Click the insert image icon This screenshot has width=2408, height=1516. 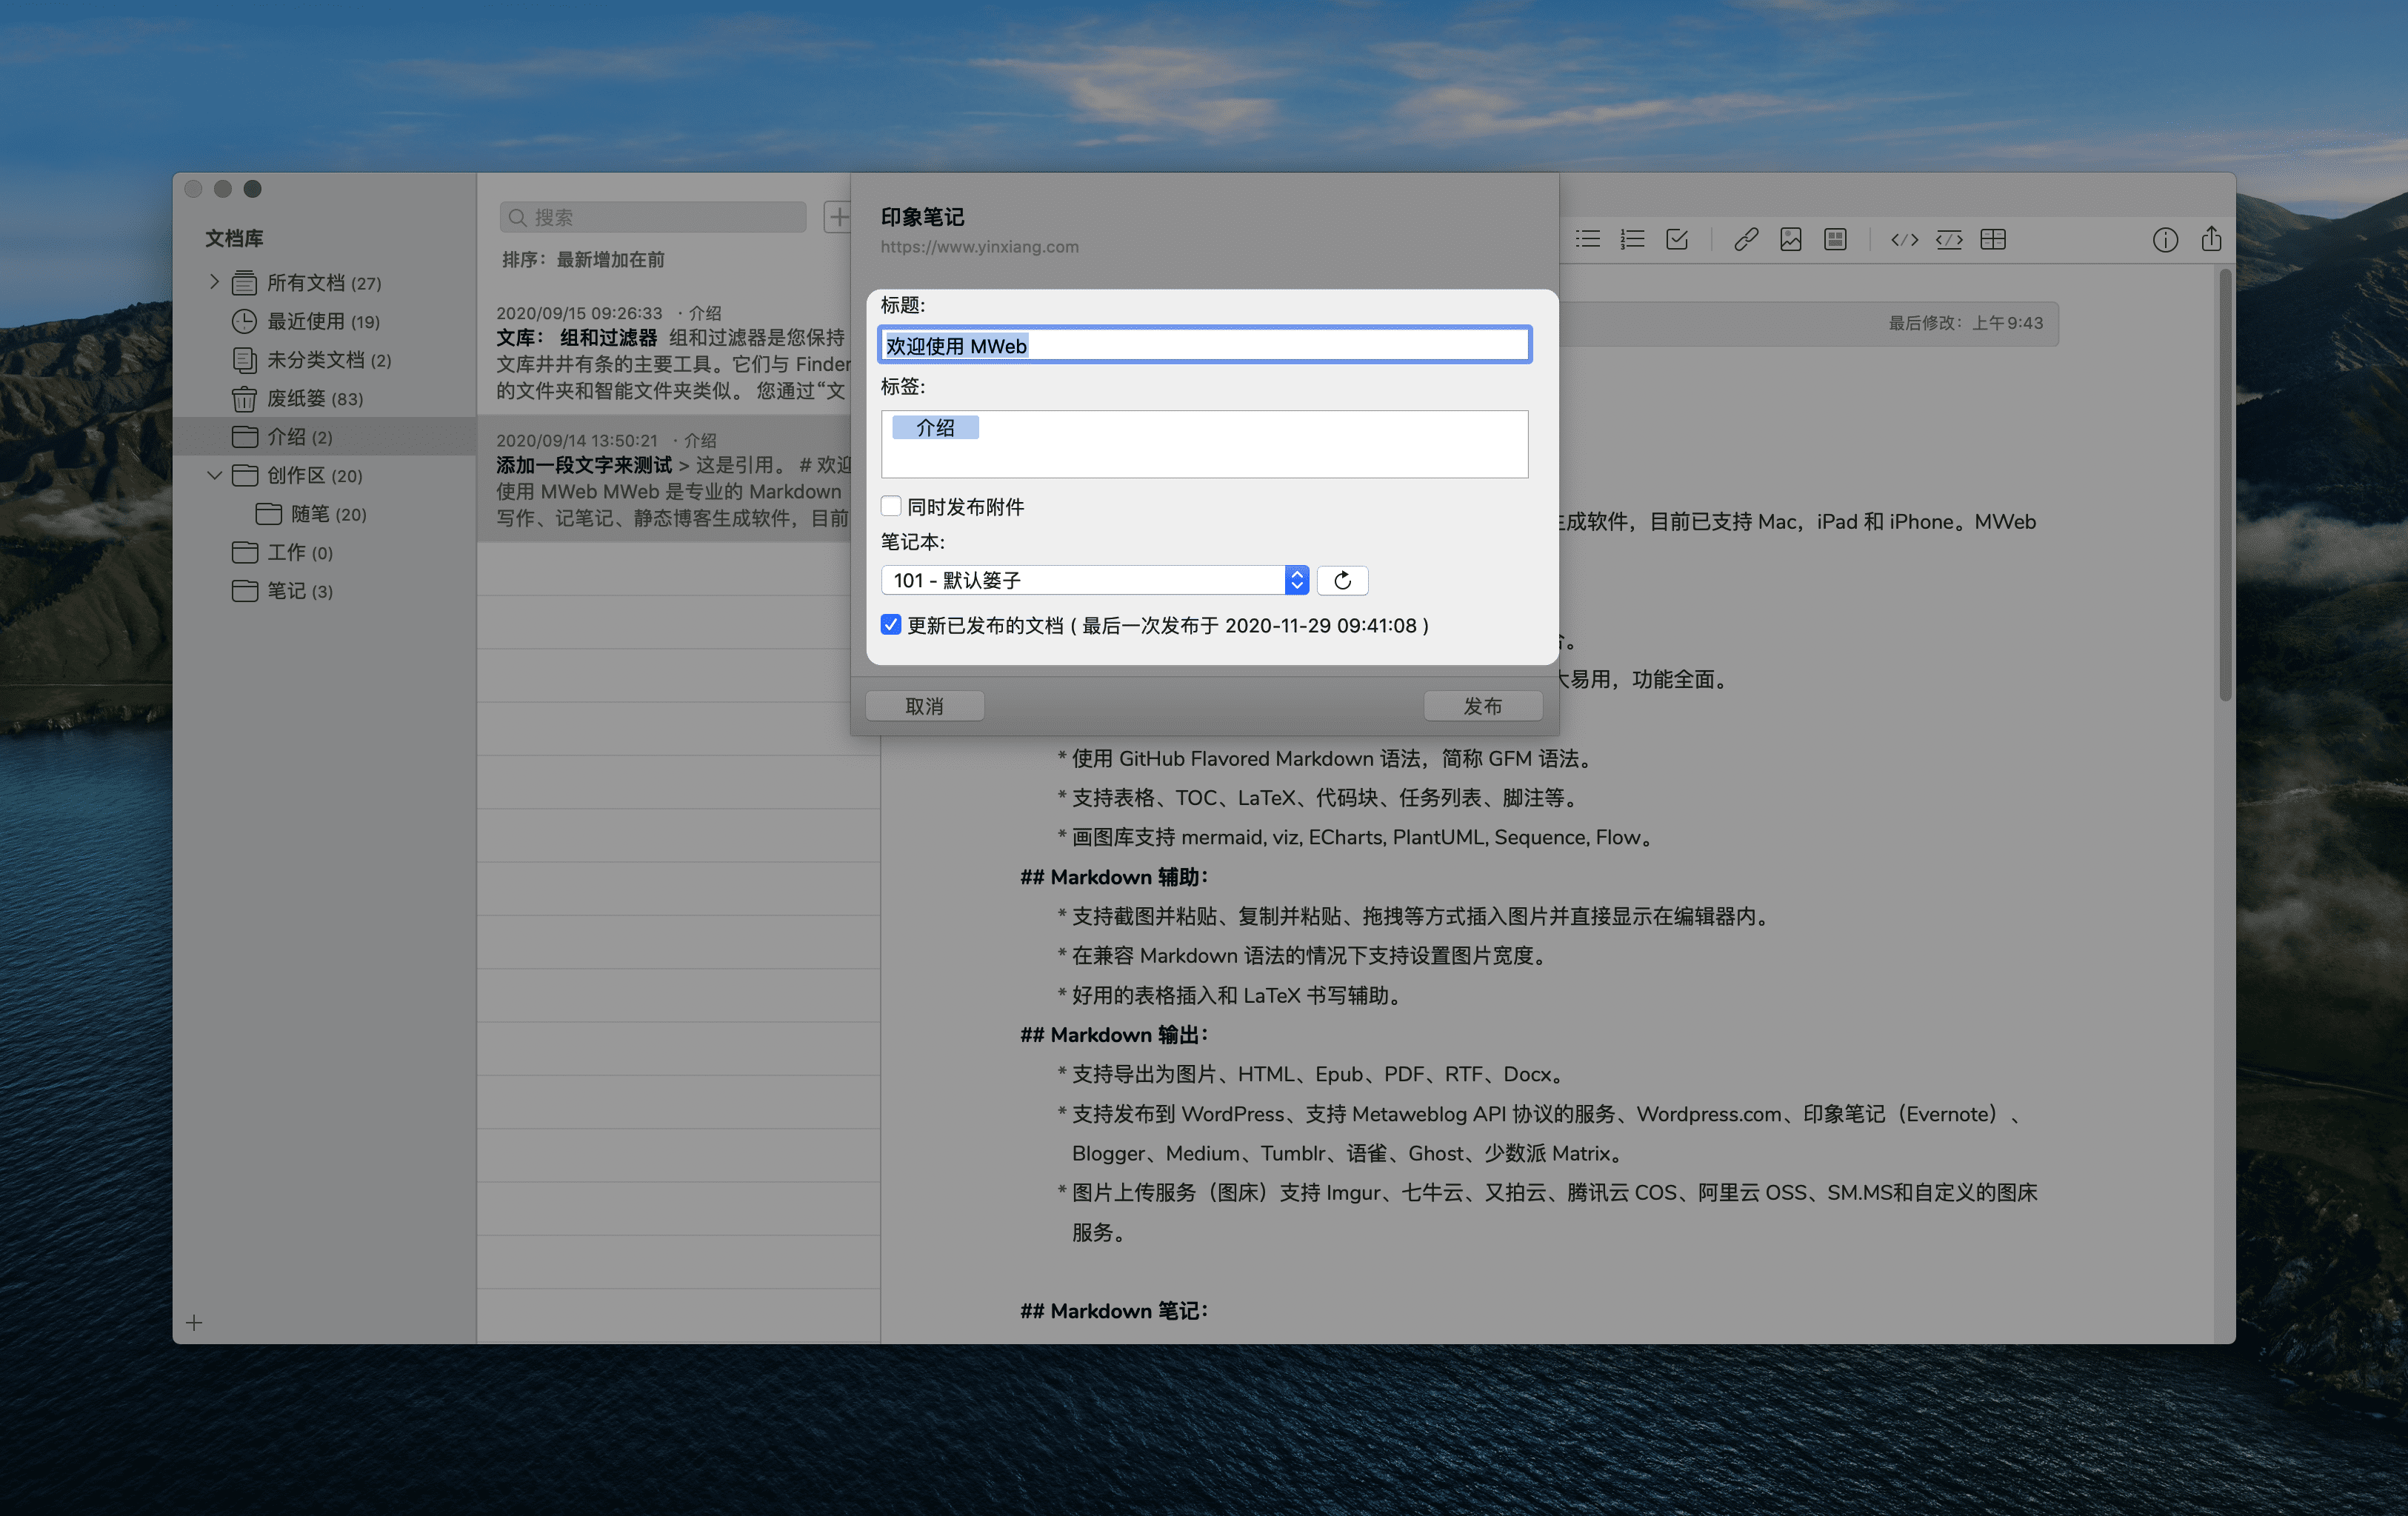(1790, 239)
